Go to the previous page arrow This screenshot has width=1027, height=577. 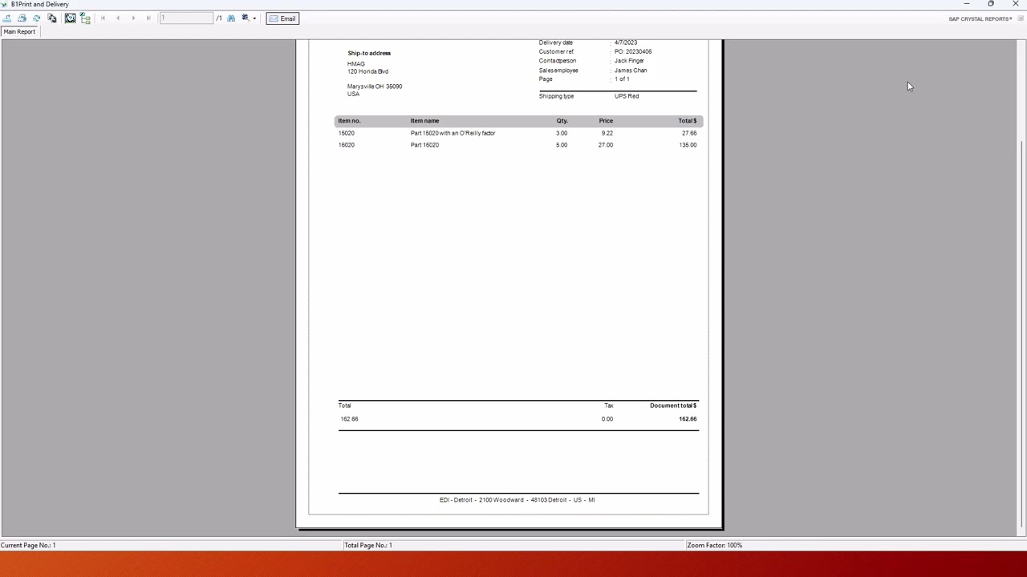tap(118, 18)
